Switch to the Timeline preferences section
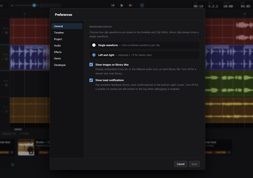253x178 pixels. pos(67,32)
